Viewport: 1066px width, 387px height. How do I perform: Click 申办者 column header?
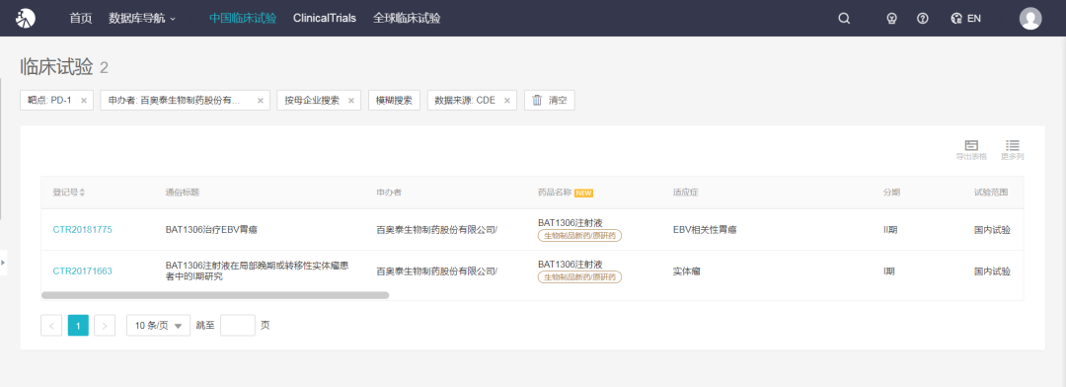pyautogui.click(x=389, y=193)
